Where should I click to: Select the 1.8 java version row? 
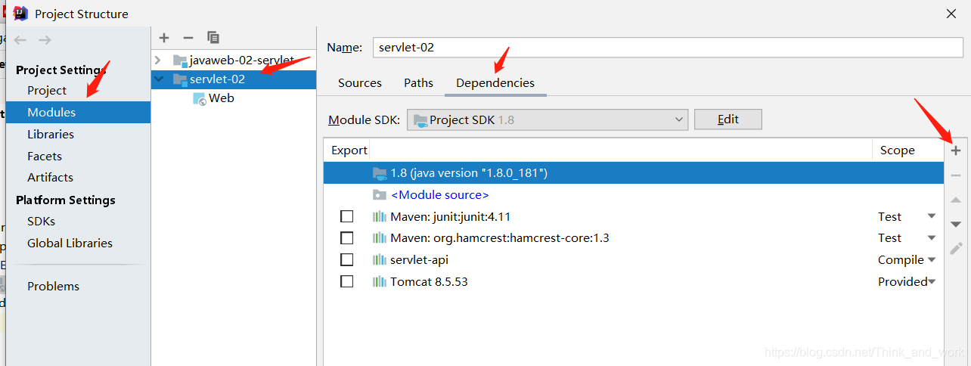pos(634,173)
